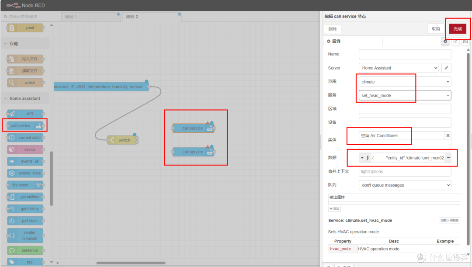This screenshot has height=267, width=472.
Task: Select the API node in palette
Action: pos(25,114)
